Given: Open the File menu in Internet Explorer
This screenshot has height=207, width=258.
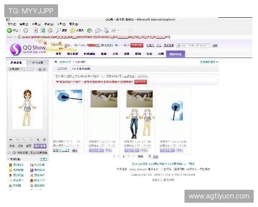Looking at the screenshot, I should [12, 24].
